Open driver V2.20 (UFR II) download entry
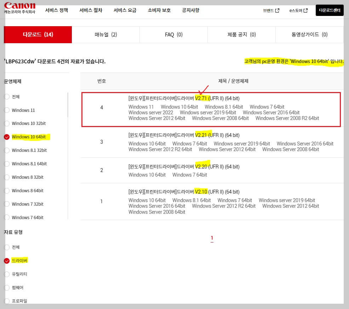Viewport: 349px width, 309px height. [x=184, y=166]
